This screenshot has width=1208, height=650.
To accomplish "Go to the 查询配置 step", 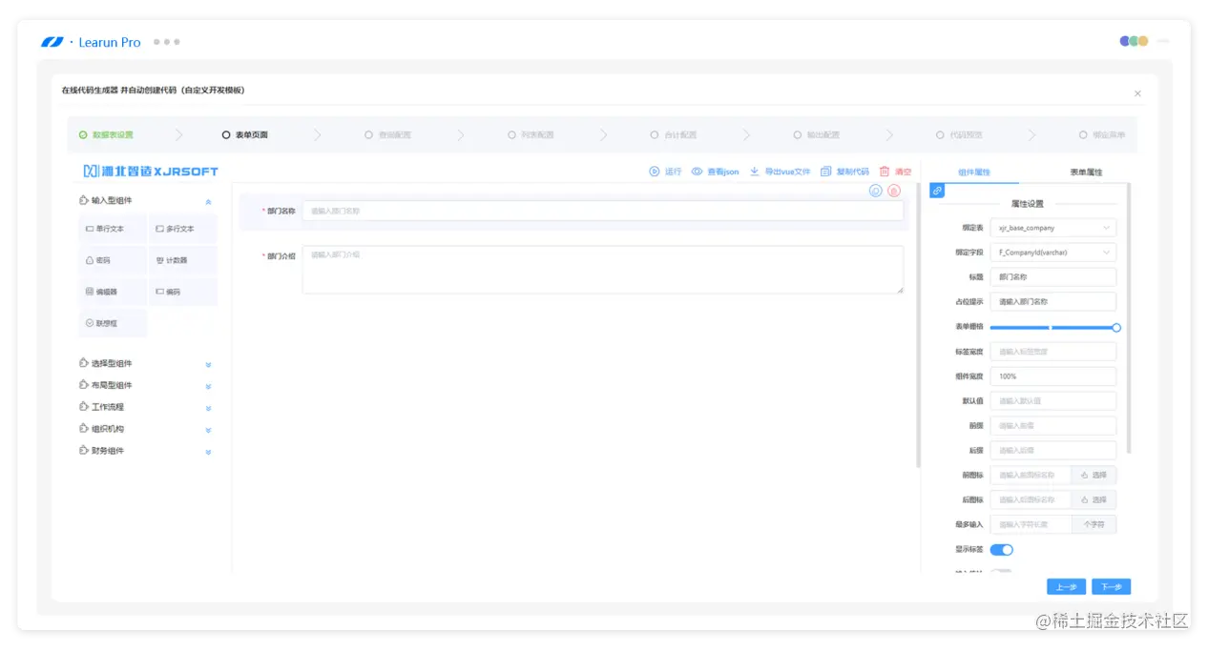I will (387, 135).
